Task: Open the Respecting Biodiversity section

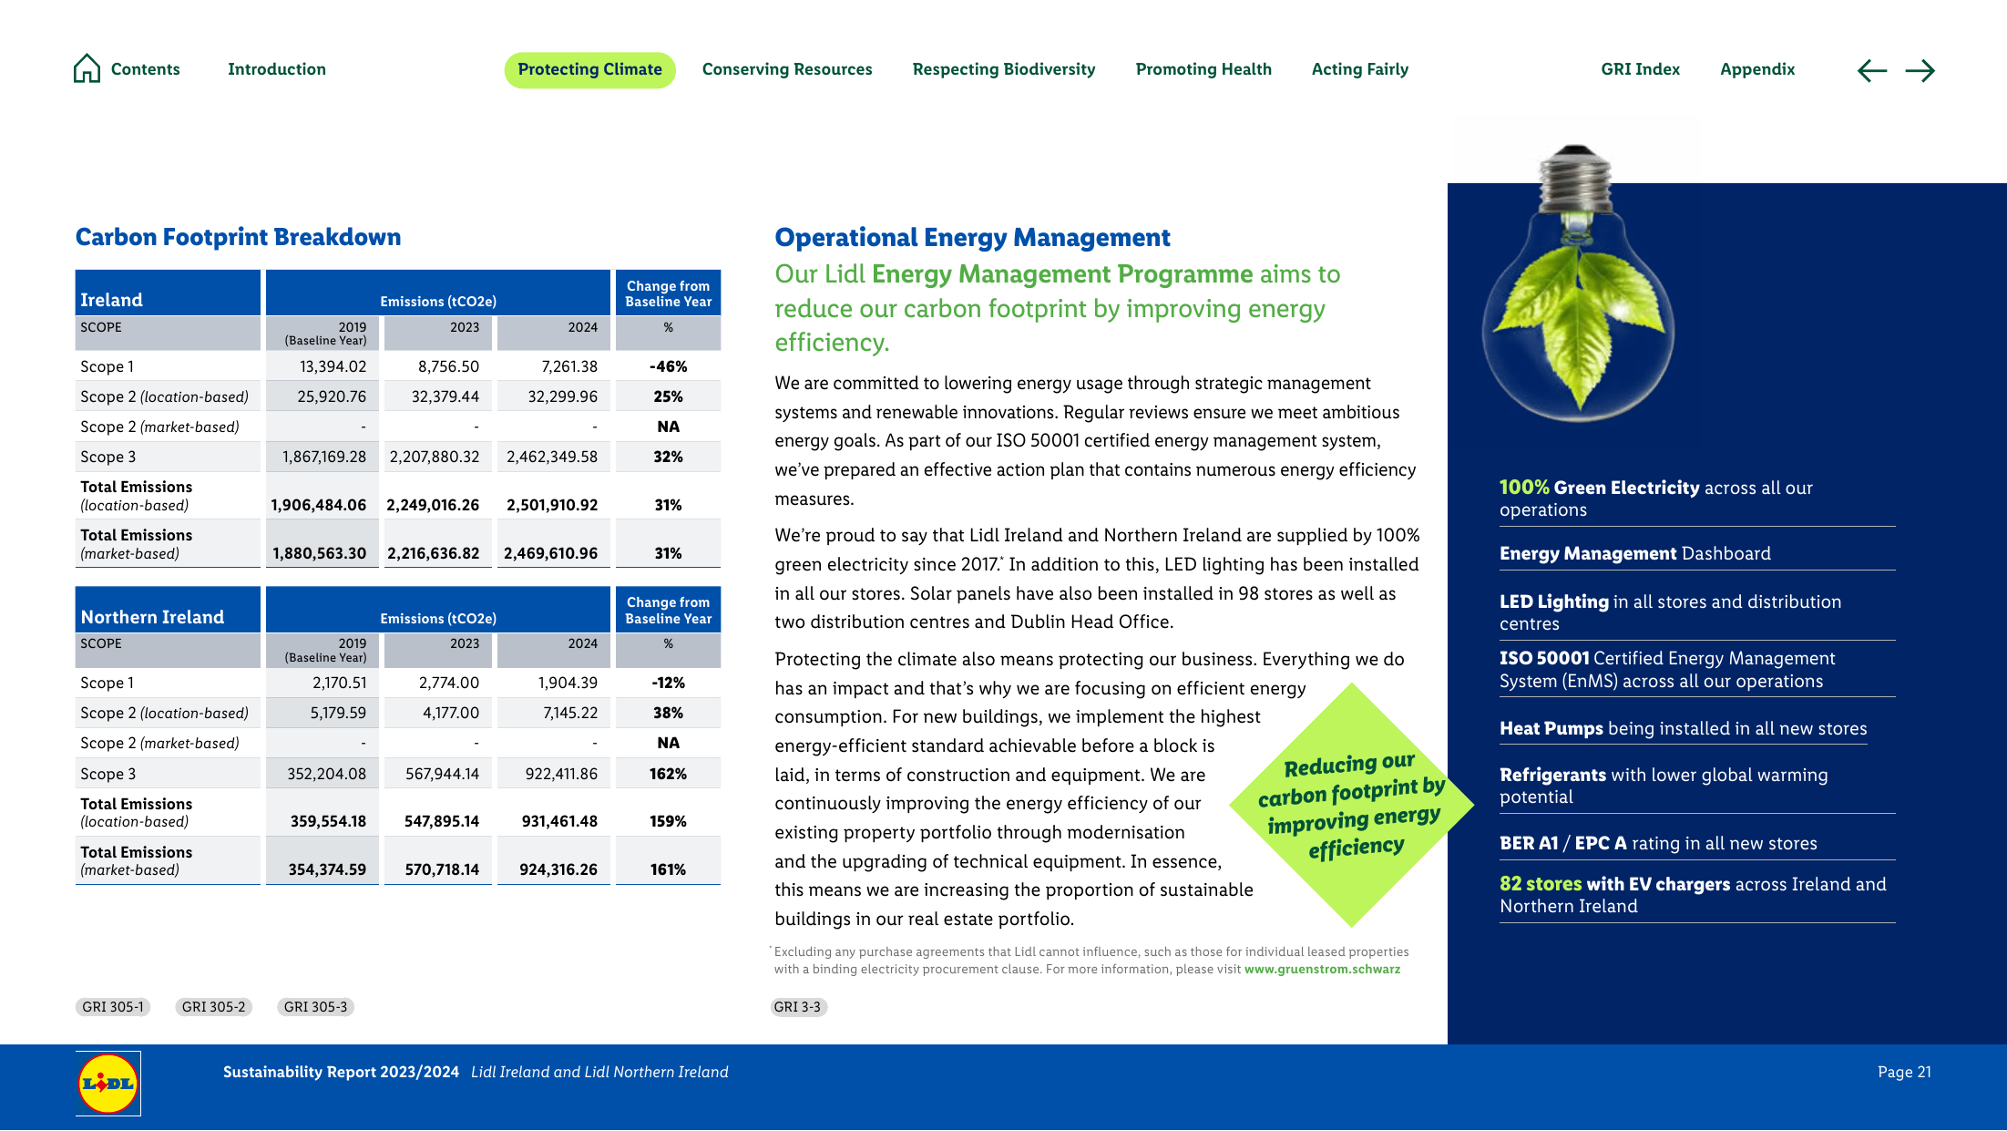Action: [1003, 69]
